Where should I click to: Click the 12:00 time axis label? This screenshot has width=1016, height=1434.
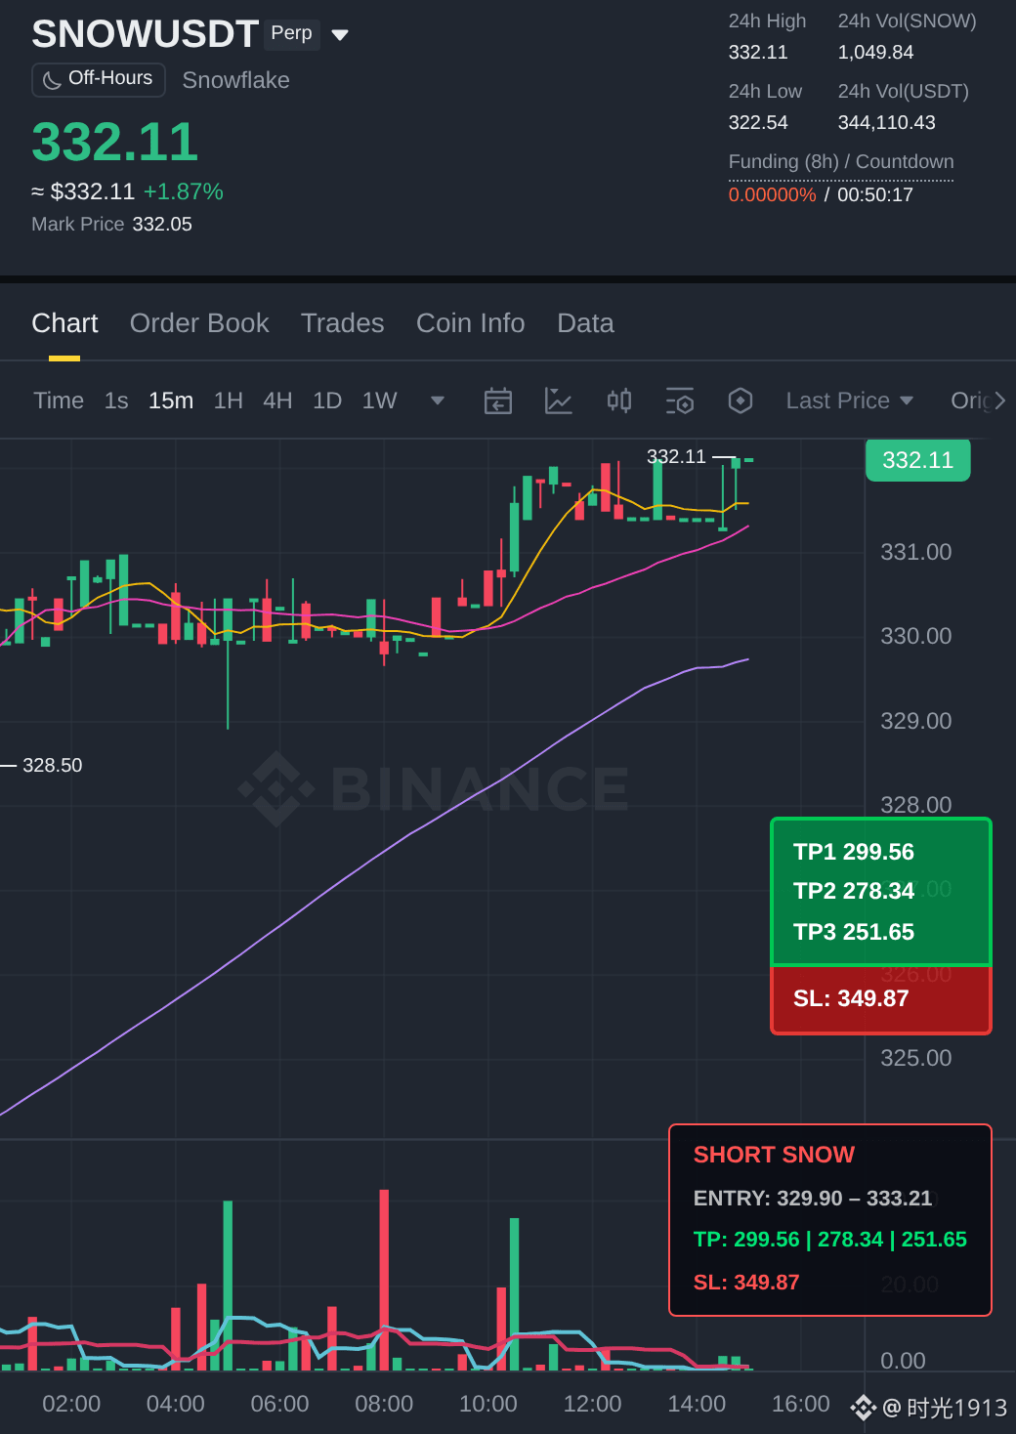coord(592,1404)
